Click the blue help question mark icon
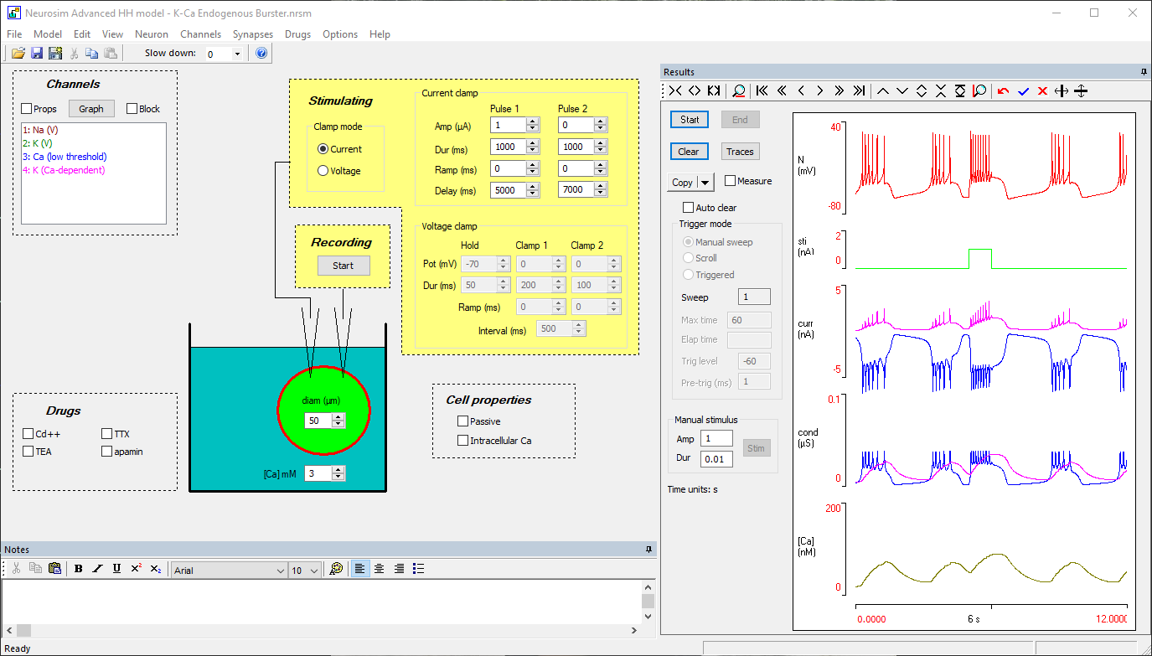The width and height of the screenshot is (1152, 656). (x=261, y=54)
